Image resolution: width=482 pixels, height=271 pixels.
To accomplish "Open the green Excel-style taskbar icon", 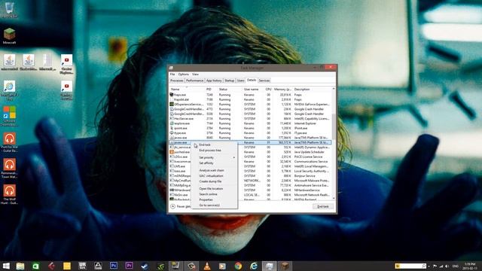I will point(35,266).
